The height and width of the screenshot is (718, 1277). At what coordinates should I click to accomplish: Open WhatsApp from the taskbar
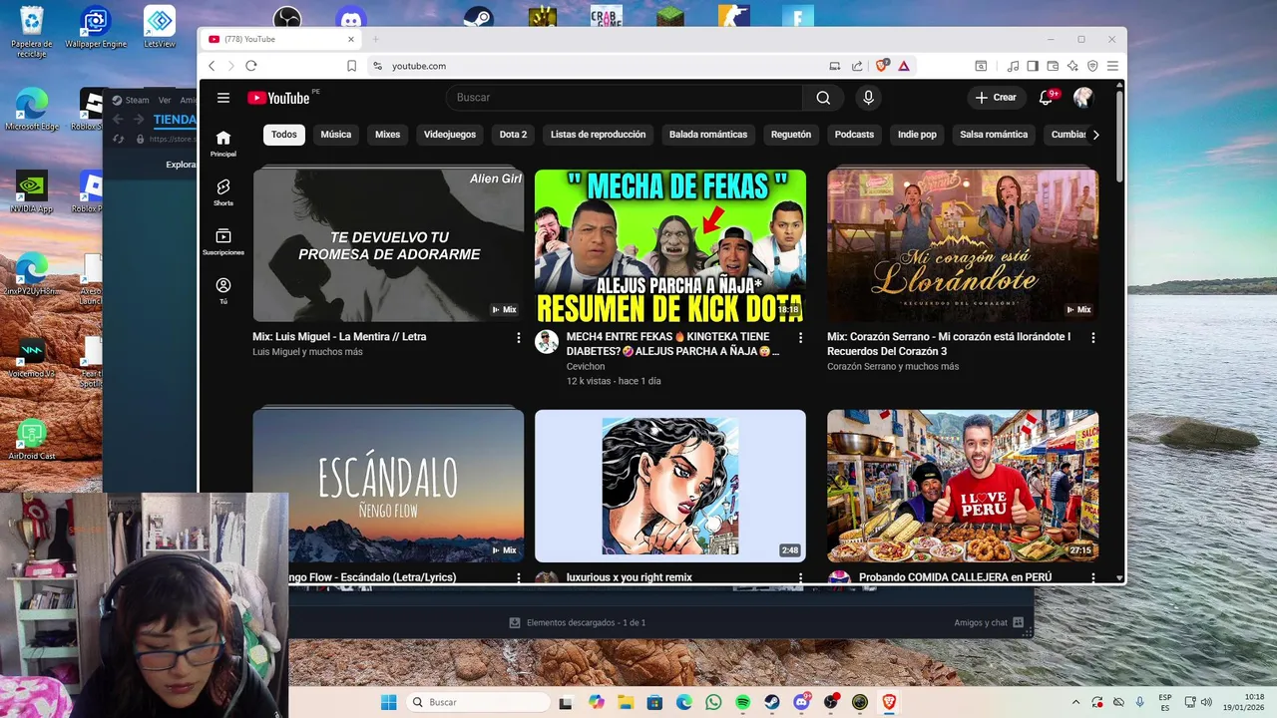(713, 702)
